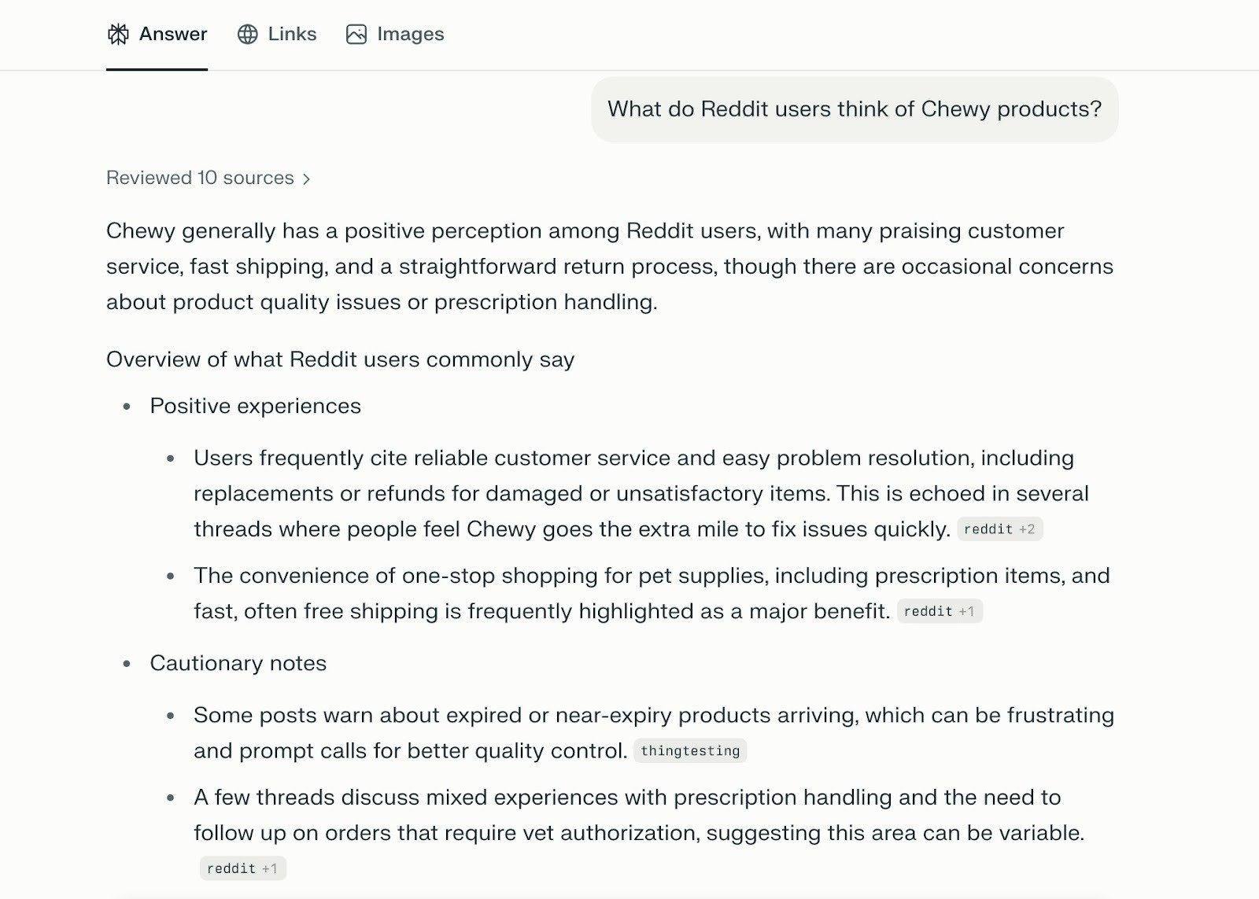
Task: Click +2 to reveal extra reddit sources
Action: [x=1025, y=529]
